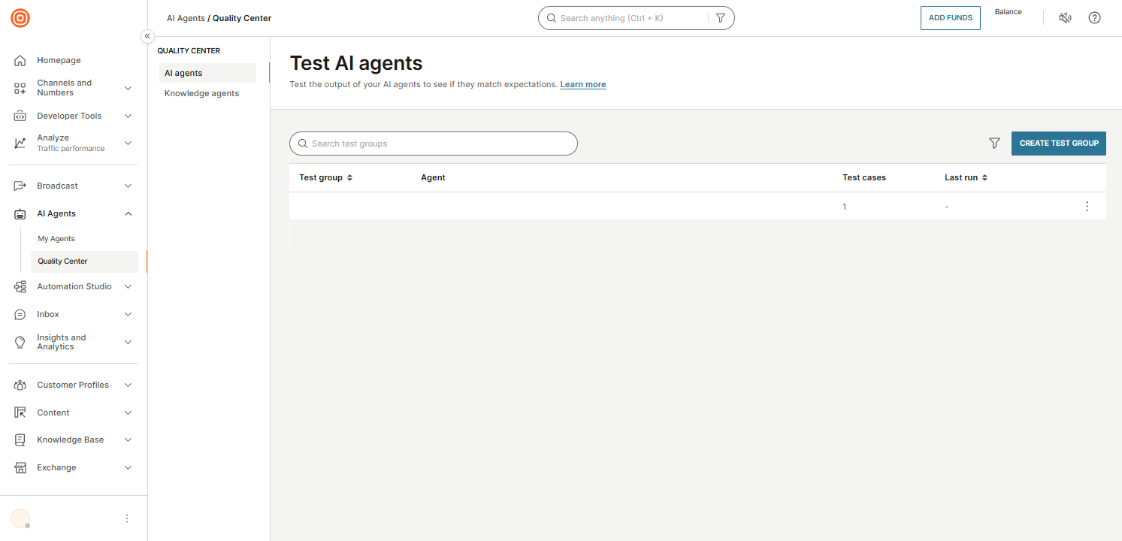Open the Homepage from the sidebar icon
The width and height of the screenshot is (1122, 541).
(20, 60)
